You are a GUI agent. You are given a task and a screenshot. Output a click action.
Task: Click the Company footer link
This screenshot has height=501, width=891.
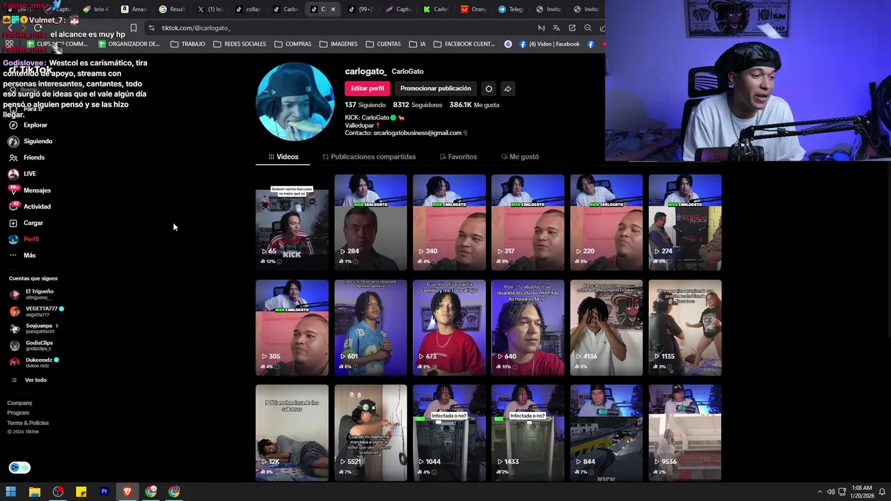(x=19, y=403)
